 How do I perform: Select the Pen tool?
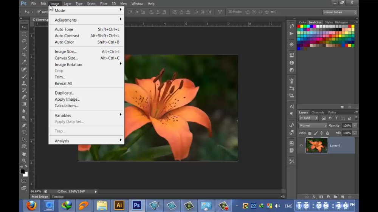tap(24, 125)
